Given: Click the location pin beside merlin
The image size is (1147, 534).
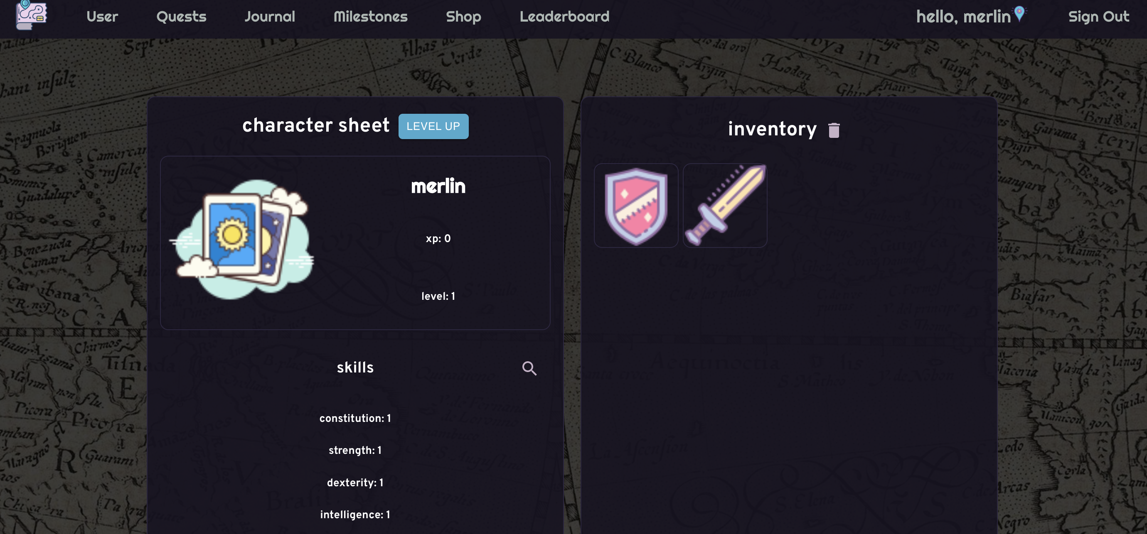Looking at the screenshot, I should point(1019,13).
